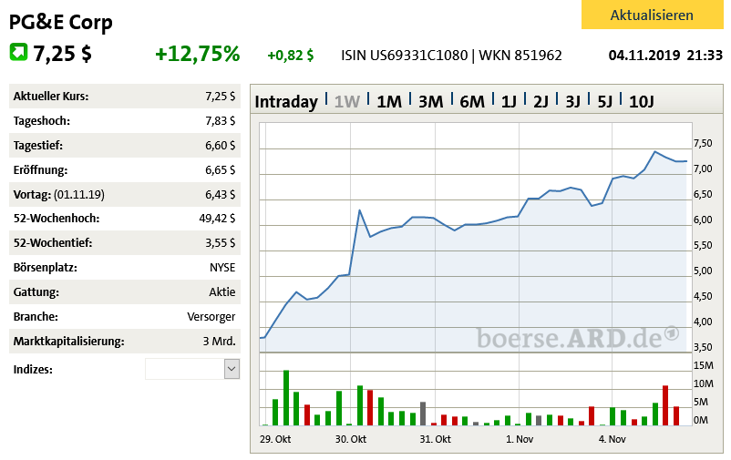Switch chart to 5J range

(604, 101)
